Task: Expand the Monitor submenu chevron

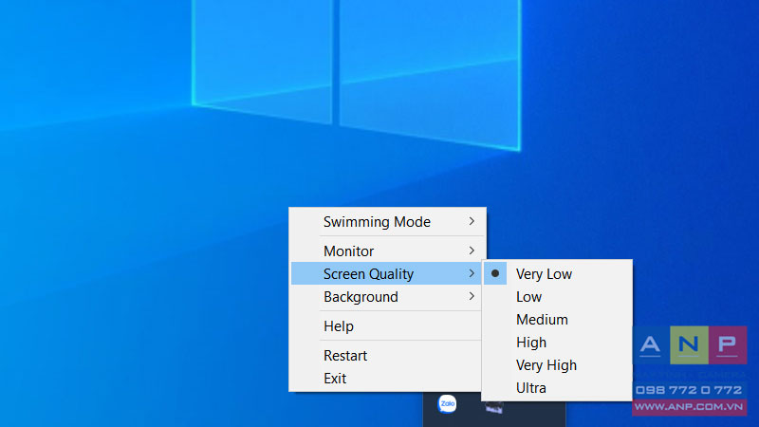Action: tap(472, 251)
